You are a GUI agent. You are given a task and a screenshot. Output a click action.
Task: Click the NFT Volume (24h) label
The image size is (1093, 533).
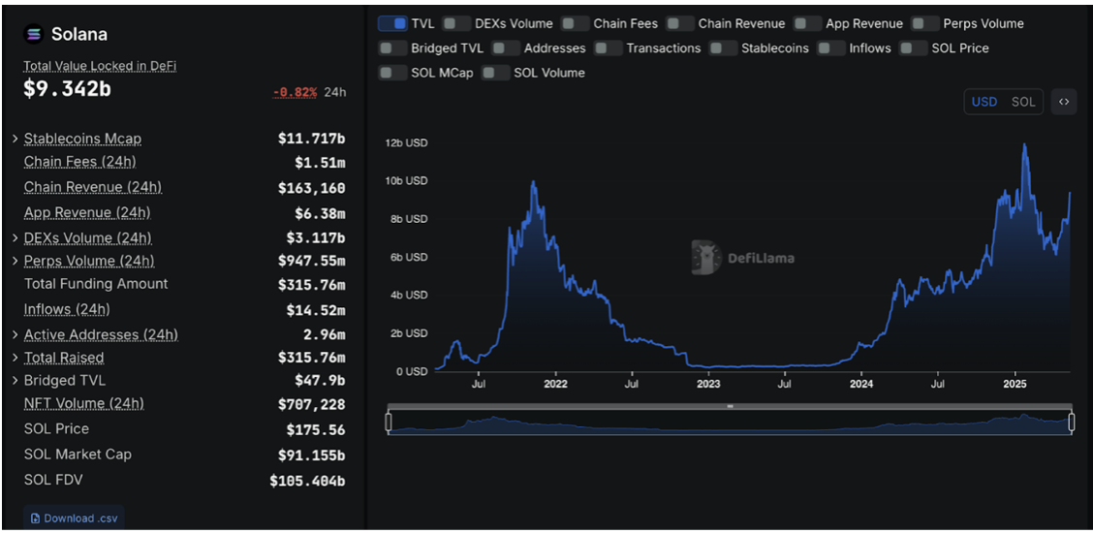[83, 403]
